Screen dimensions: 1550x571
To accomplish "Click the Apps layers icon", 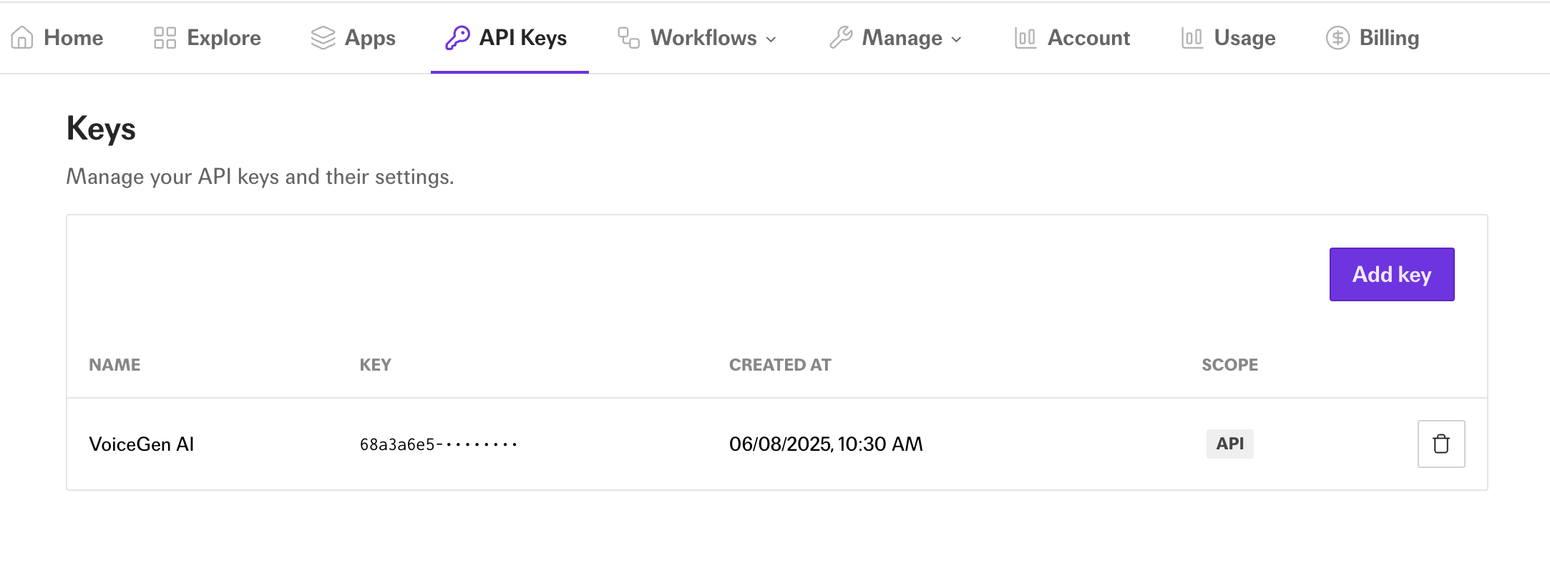I will (323, 38).
